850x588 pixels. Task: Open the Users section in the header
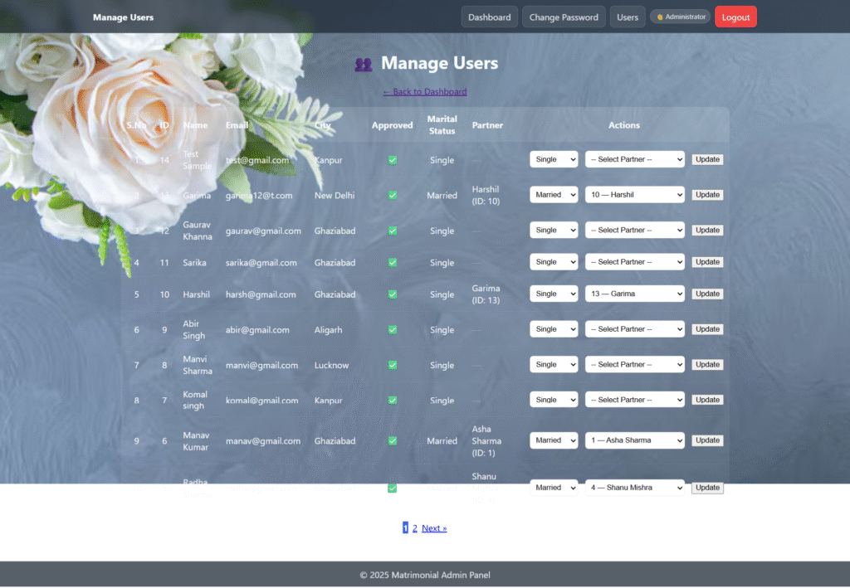coord(627,16)
